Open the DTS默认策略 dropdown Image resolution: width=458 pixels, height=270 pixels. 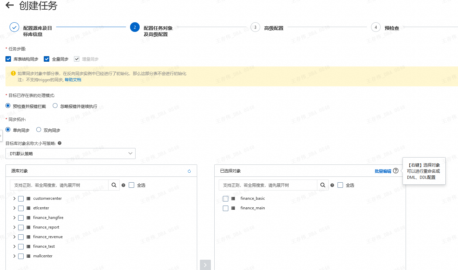point(71,154)
